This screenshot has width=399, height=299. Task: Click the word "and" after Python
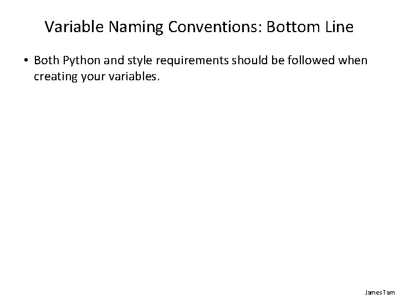click(114, 60)
